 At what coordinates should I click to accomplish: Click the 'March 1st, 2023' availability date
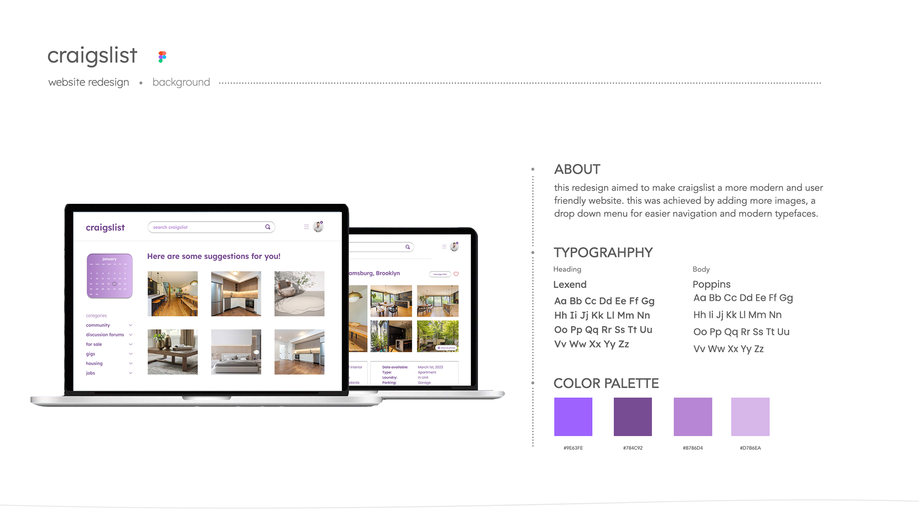click(430, 367)
